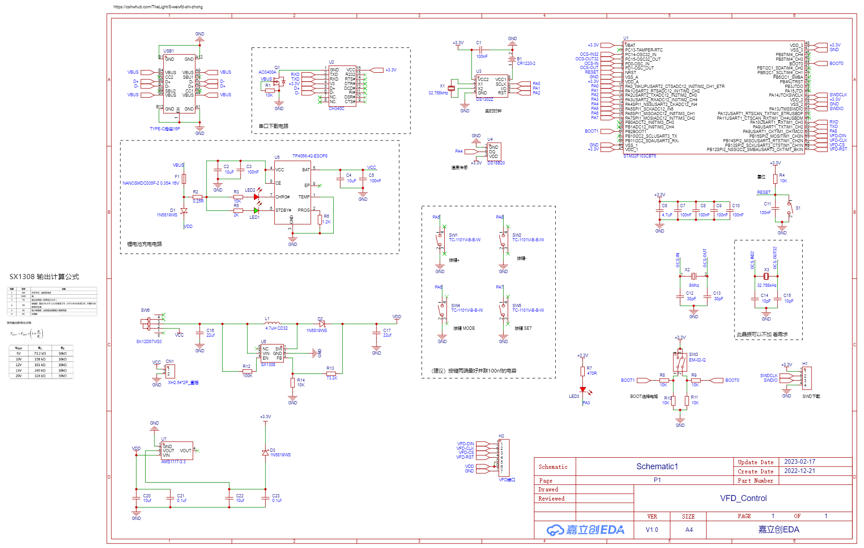Select the R7 470R resistor label

coord(592,371)
